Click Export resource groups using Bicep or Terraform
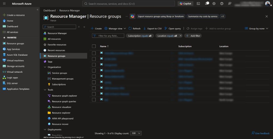Viewport: 273px width, 139px height. [161, 16]
